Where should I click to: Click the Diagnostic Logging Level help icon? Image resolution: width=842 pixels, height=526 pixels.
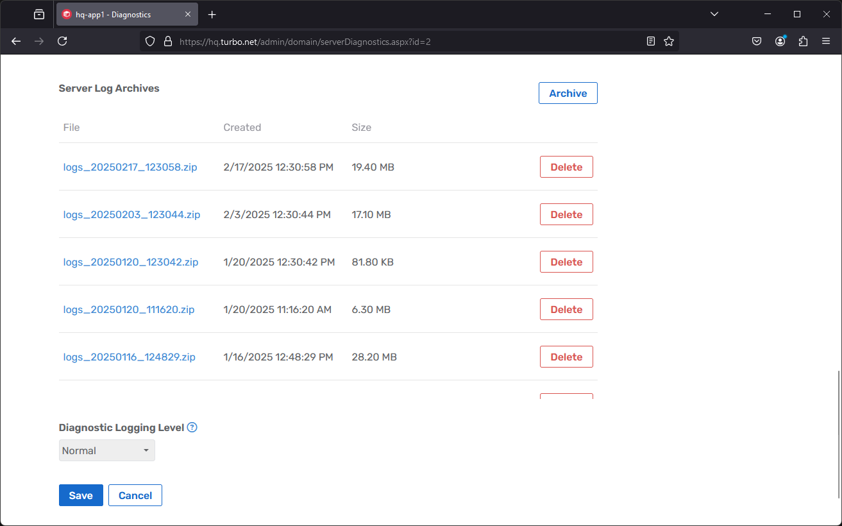192,427
